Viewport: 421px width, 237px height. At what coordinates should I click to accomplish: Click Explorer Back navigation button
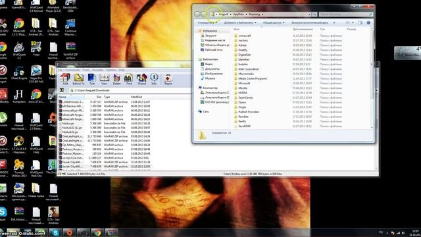coord(197,14)
